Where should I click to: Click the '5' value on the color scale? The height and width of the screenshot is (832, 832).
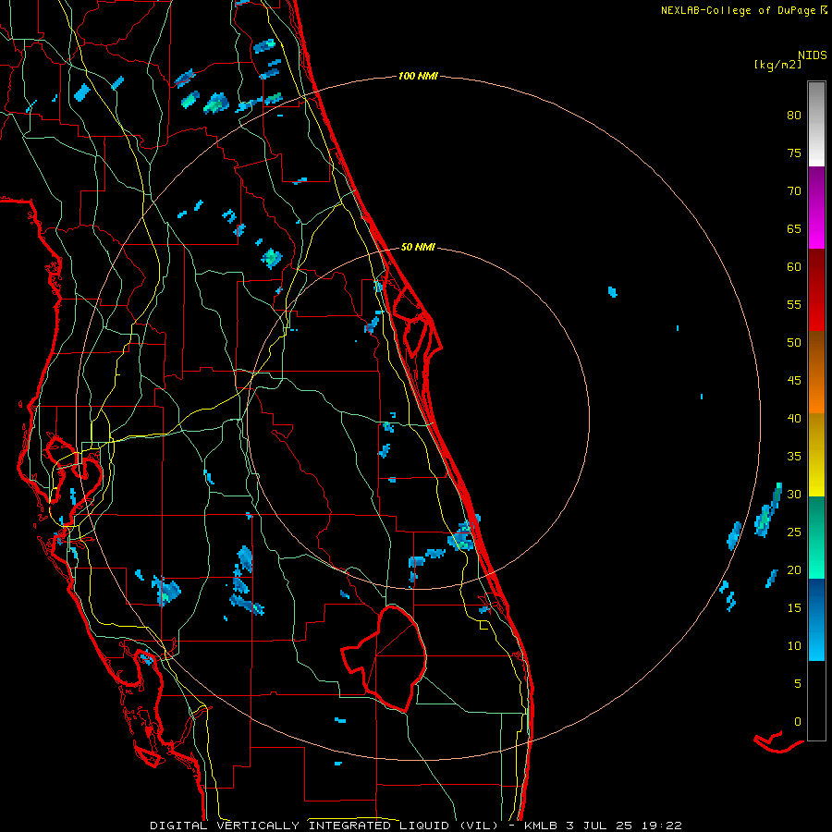click(x=798, y=684)
